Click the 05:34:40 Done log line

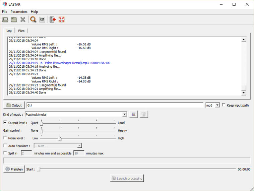[27, 92]
